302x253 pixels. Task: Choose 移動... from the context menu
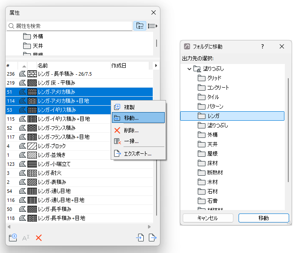click(138, 118)
